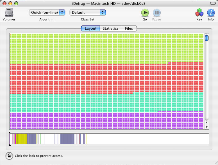Open the Class Set dropdown Default

pyautogui.click(x=88, y=13)
